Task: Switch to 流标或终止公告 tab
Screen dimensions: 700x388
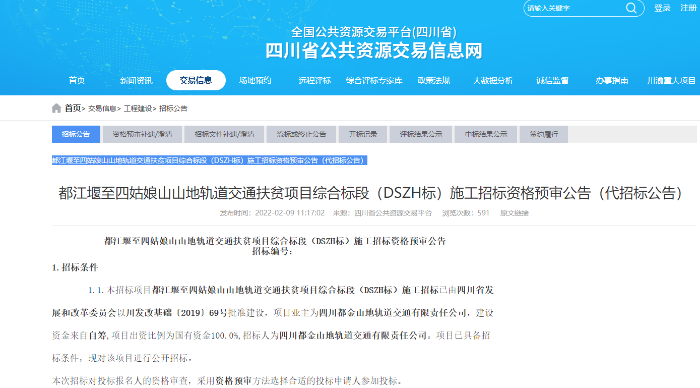Action: [x=301, y=134]
